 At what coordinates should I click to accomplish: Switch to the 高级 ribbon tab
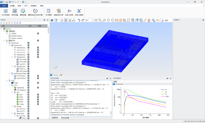pos(42,6)
